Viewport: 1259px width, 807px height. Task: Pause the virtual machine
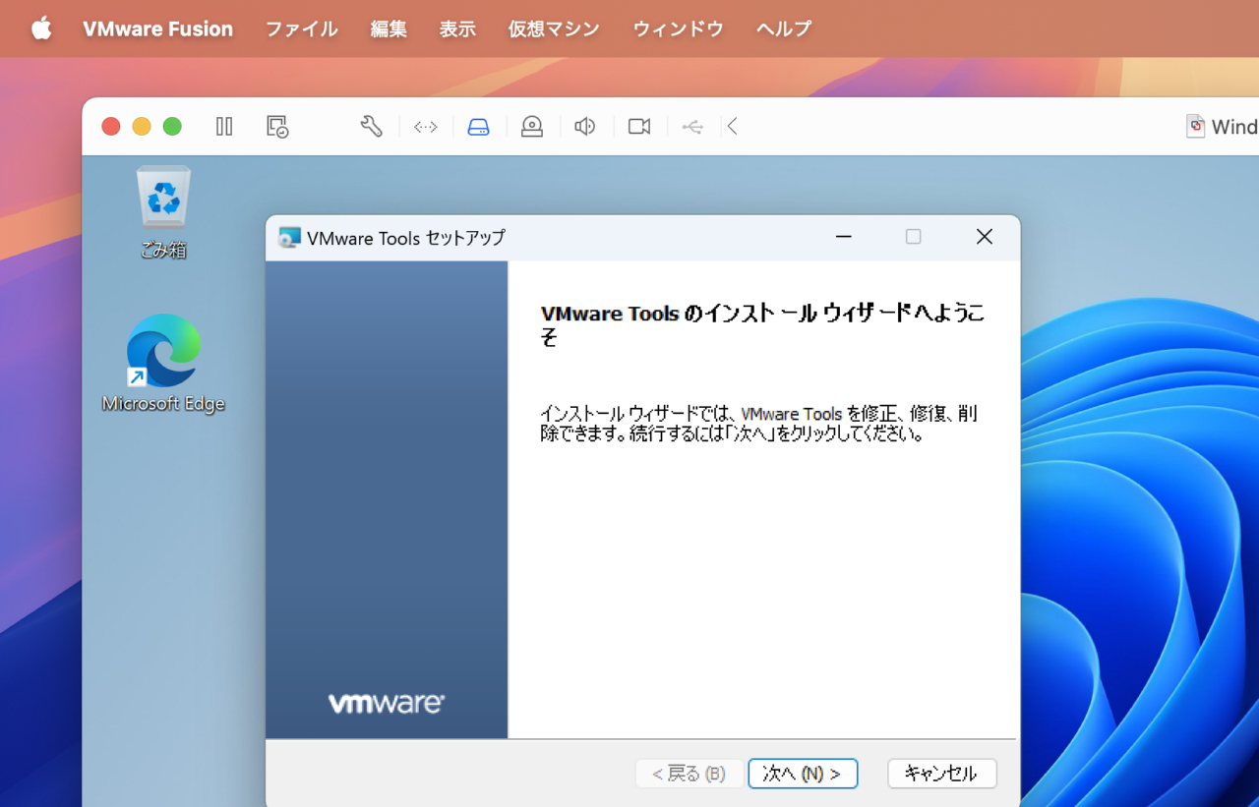click(x=224, y=126)
